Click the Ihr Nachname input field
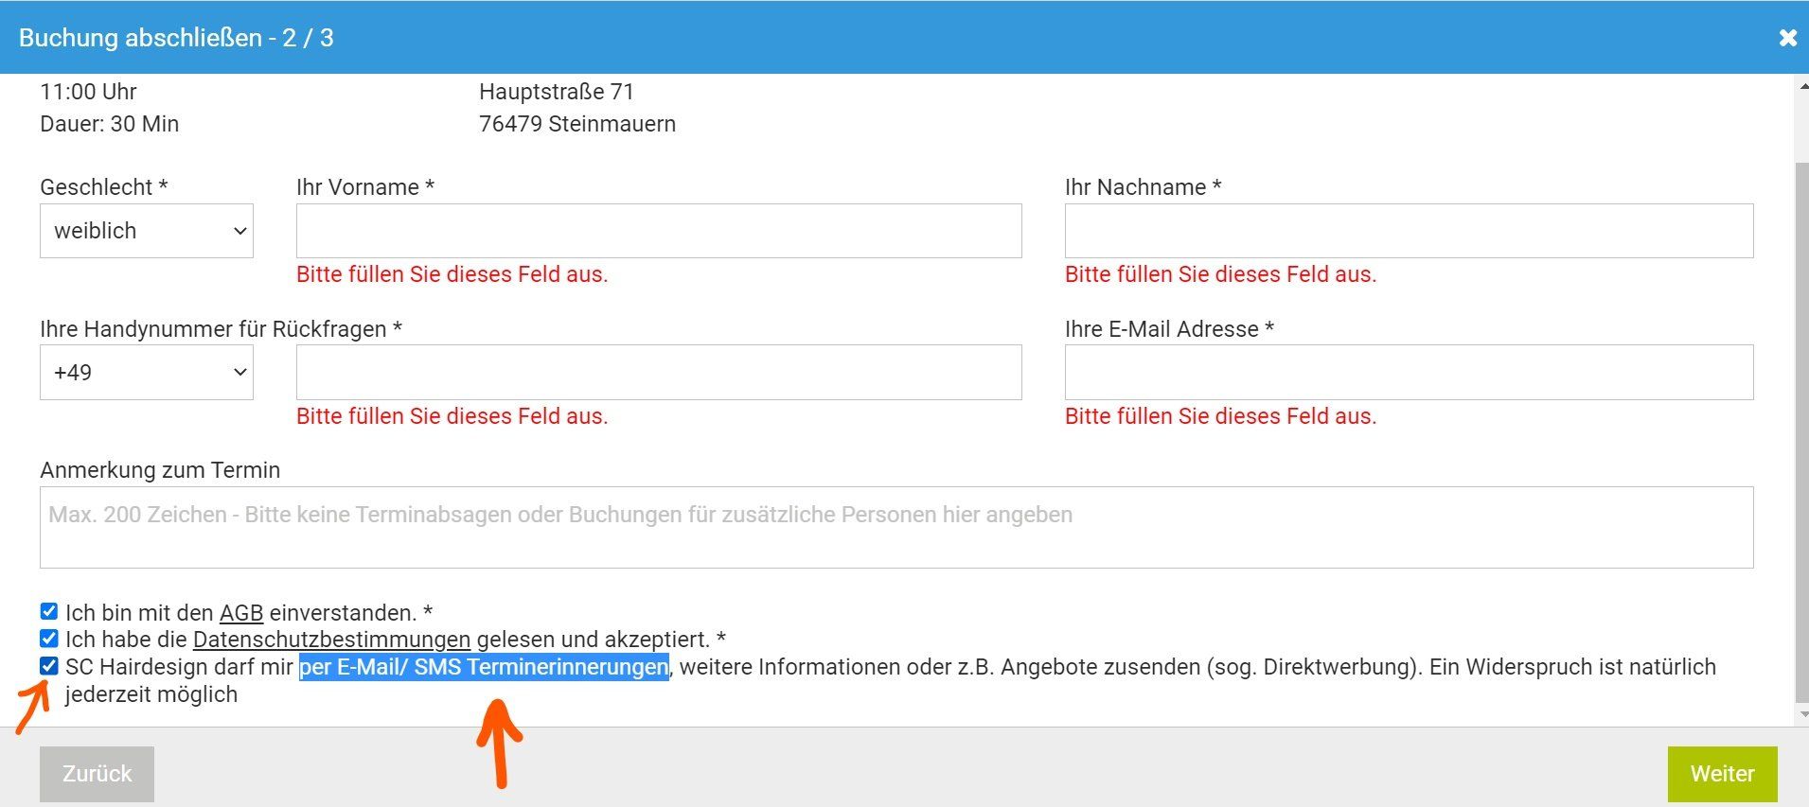This screenshot has width=1809, height=807. 1409,231
